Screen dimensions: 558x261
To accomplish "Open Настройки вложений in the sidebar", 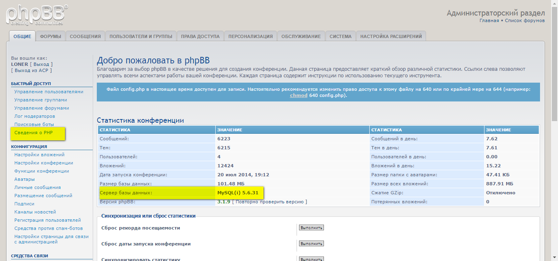I will point(39,155).
